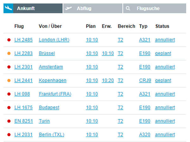
Task: Switch to the Abflug tab
Action: click(x=93, y=8)
